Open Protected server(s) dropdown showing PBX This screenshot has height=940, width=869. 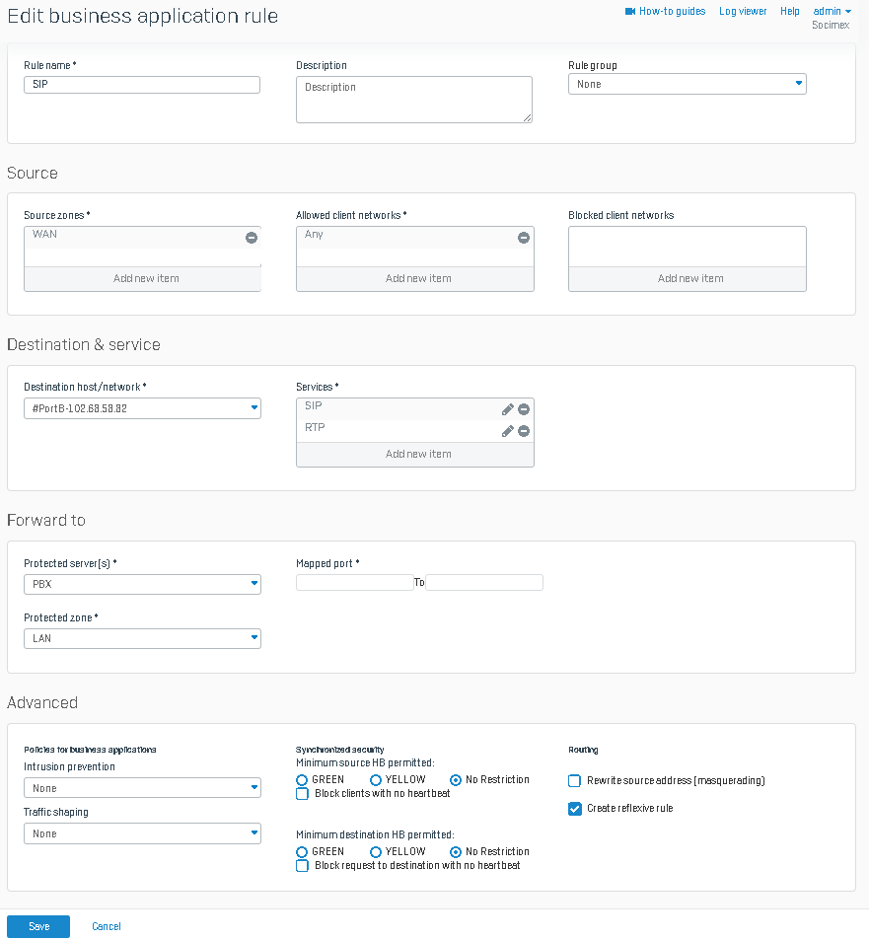click(142, 584)
